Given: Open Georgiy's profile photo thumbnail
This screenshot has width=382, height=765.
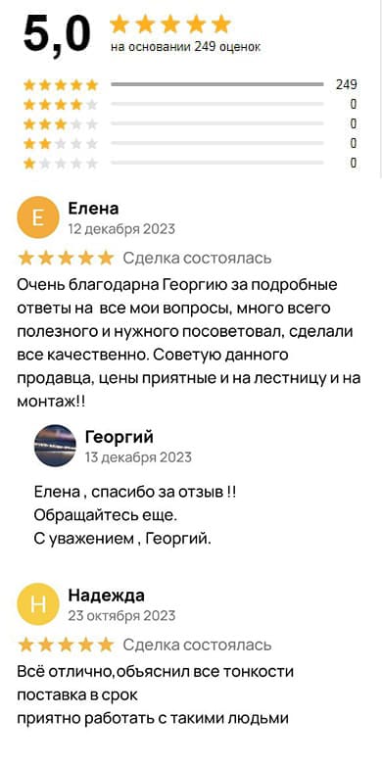Looking at the screenshot, I should [55, 446].
